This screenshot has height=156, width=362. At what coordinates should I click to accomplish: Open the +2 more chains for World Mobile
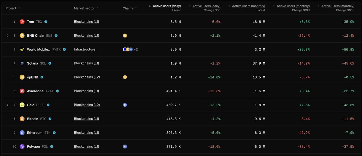tap(136, 49)
